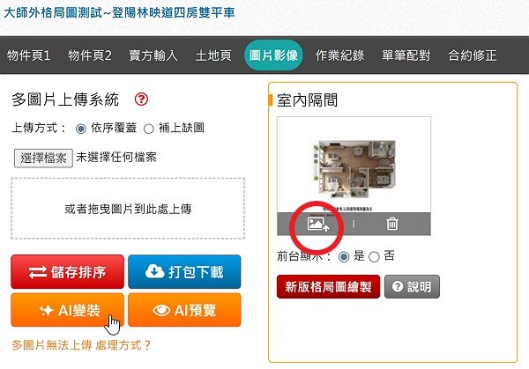Click the image upload icon under floor plan
This screenshot has width=529, height=369.
tap(318, 224)
